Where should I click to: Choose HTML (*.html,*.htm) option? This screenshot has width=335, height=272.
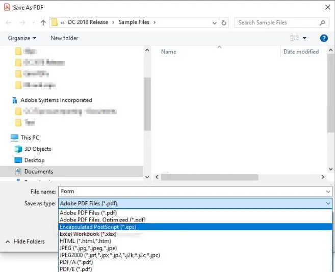click(x=195, y=241)
